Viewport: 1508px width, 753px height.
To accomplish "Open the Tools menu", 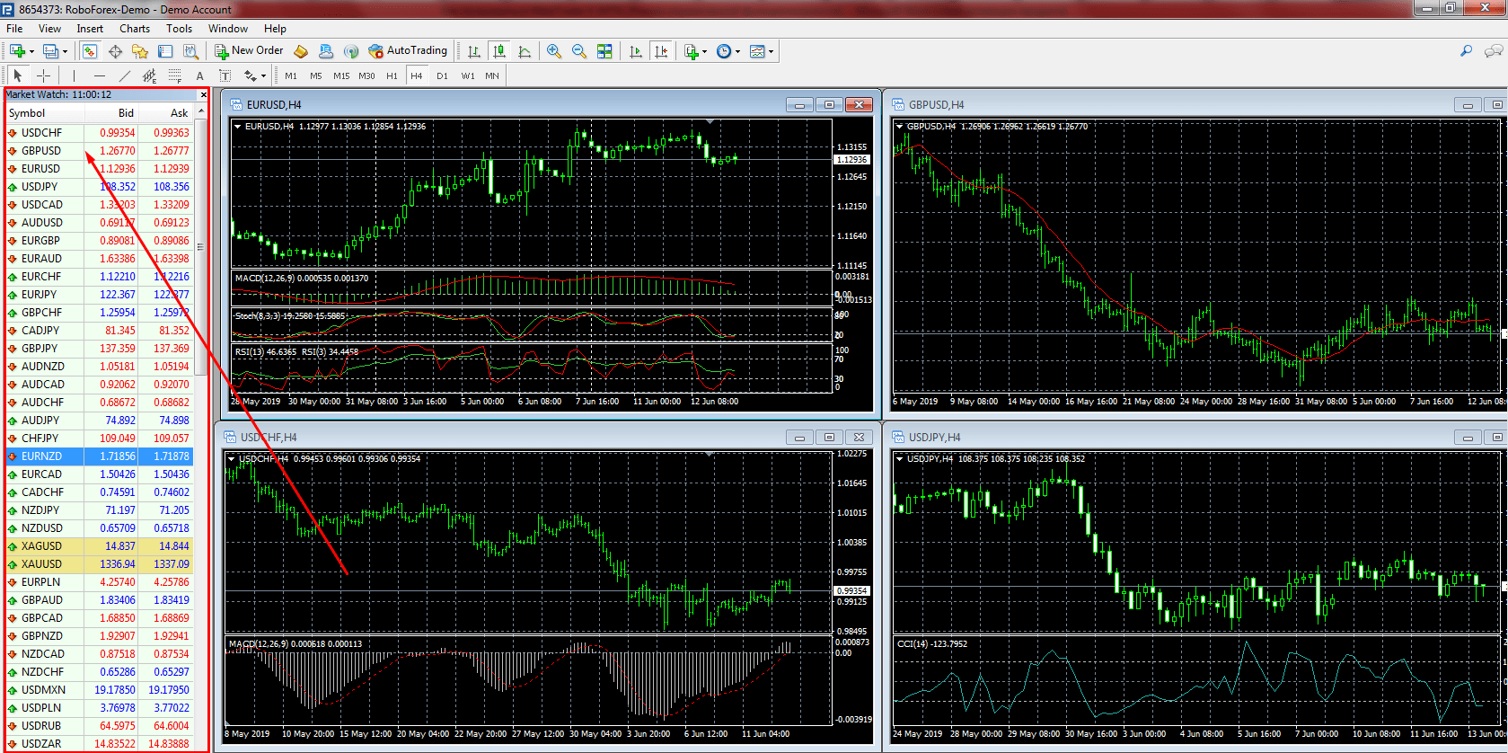I will (179, 29).
